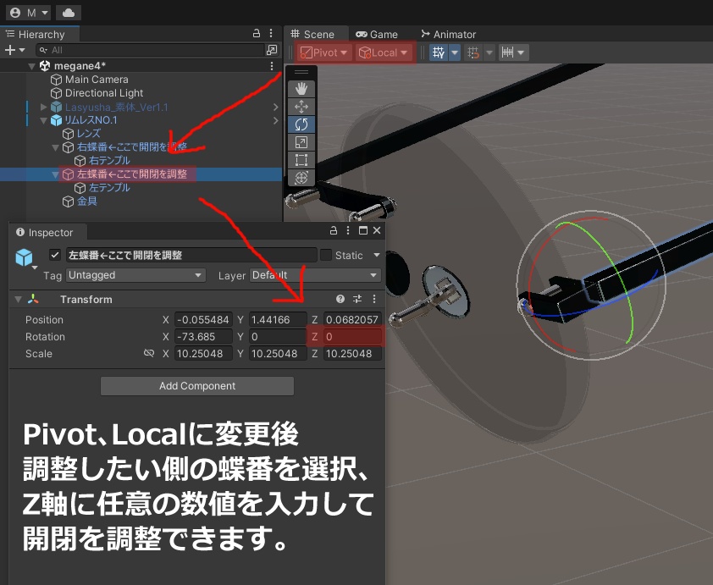Open the snap increment settings

(x=512, y=52)
